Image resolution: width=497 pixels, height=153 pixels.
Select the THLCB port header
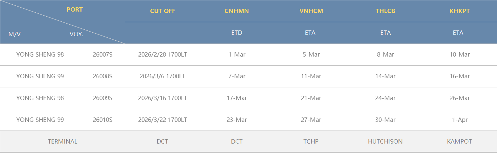tap(385, 11)
